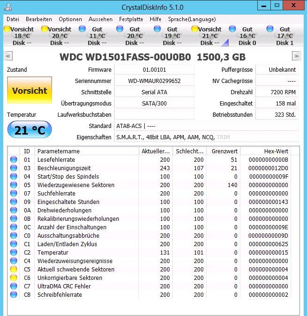Select the Lesefehlerrate parameter name
This screenshot has height=316, width=307.
tap(56, 159)
